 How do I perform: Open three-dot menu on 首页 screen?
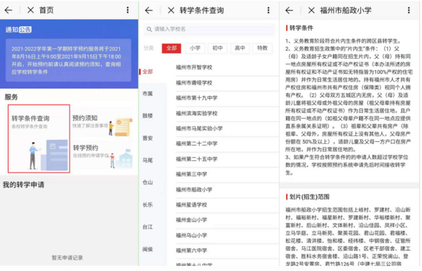128,10
